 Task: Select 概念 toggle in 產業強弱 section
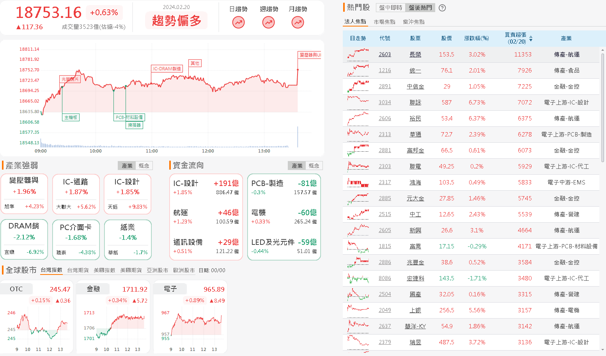tap(144, 166)
